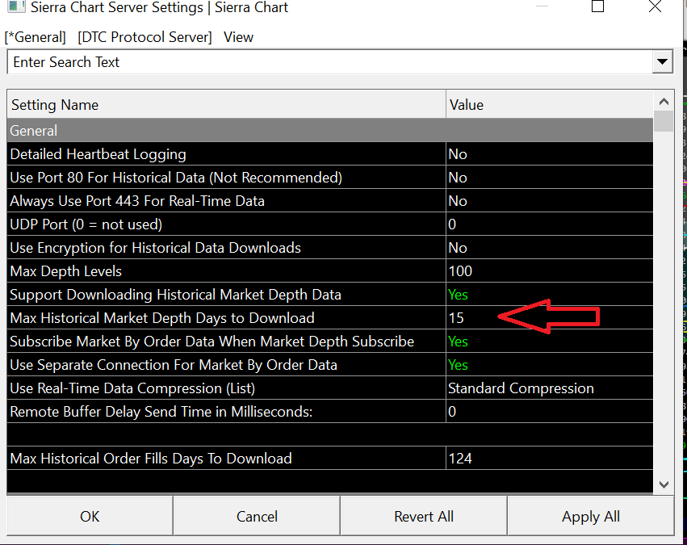Open the View menu

tap(238, 37)
